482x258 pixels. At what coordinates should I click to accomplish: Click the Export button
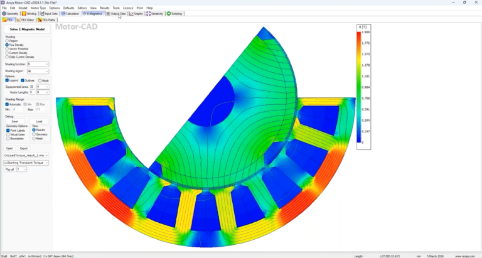[24, 149]
